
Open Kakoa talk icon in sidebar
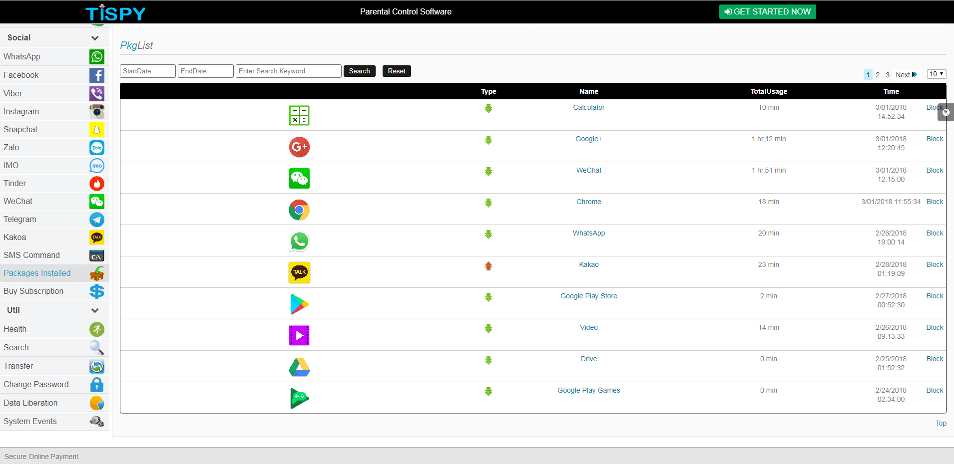tap(97, 237)
